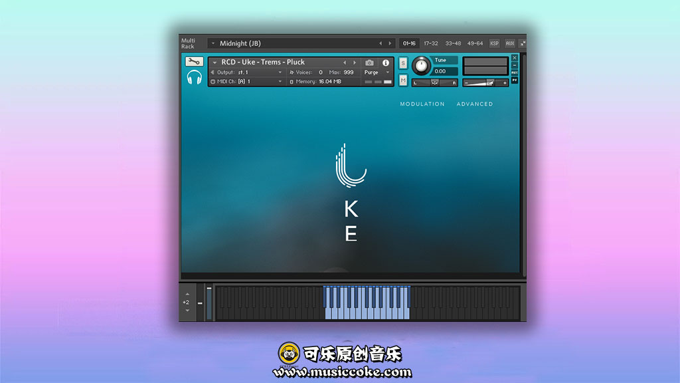Open instrument edit mode with wrench icon
Screen dimensions: 680x383
point(194,62)
